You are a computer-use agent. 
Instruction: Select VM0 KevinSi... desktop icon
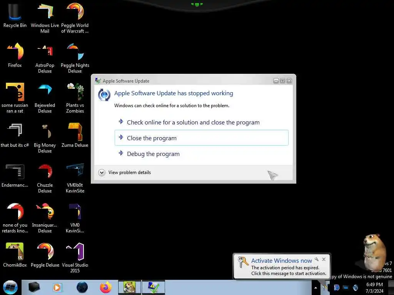tap(75, 218)
